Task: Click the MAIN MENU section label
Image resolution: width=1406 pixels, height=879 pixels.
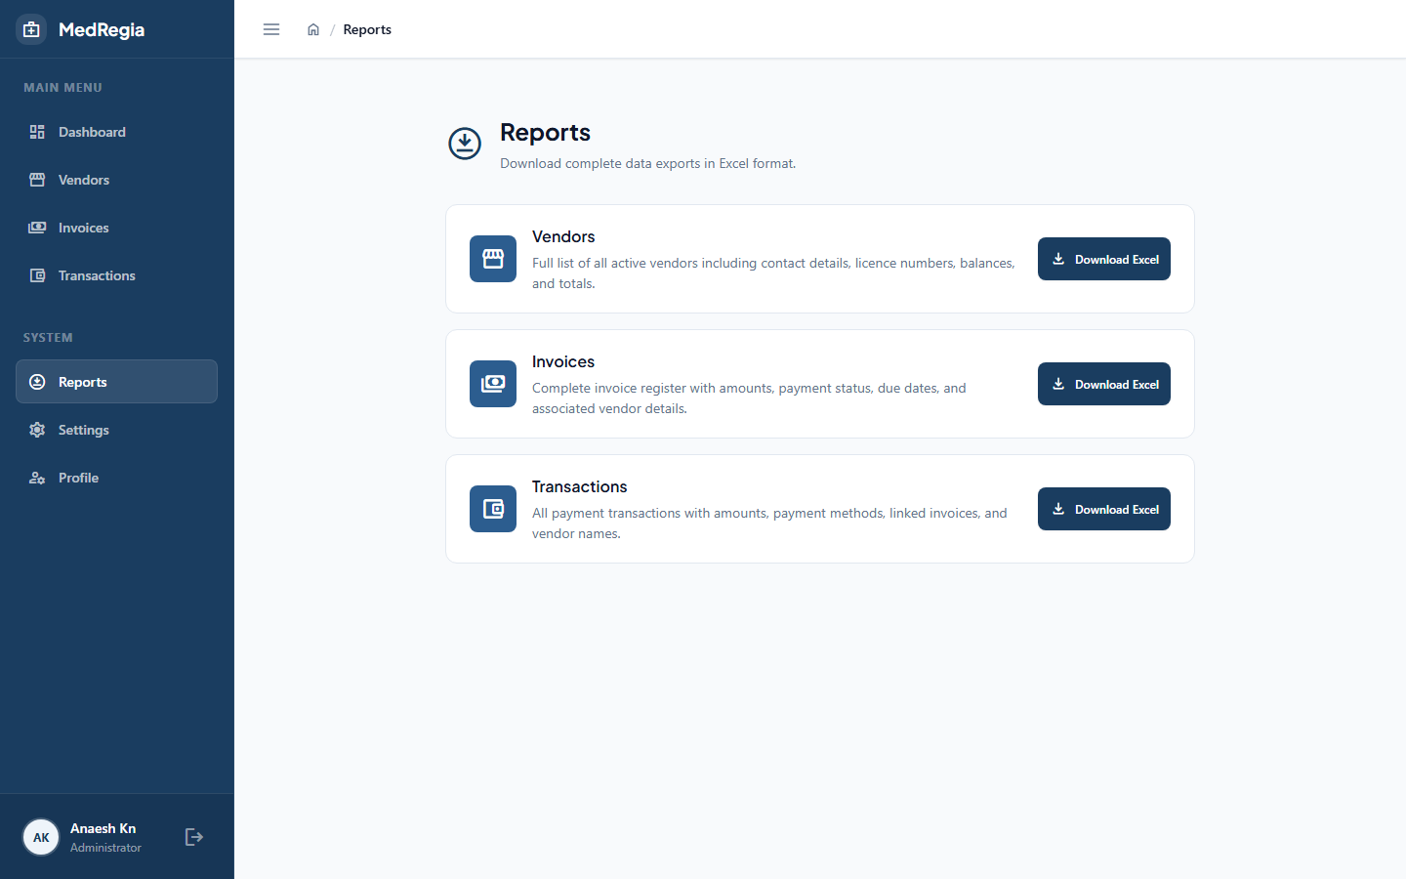Action: pyautogui.click(x=62, y=87)
